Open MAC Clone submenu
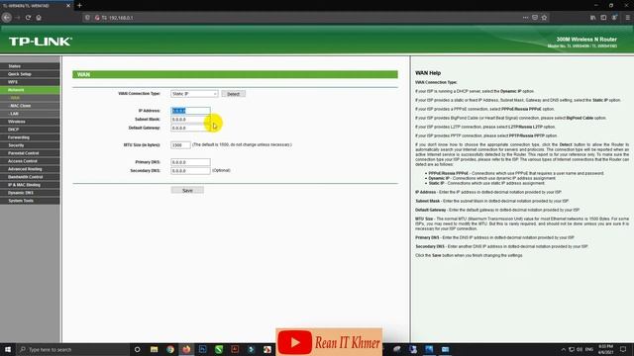 click(x=30, y=106)
